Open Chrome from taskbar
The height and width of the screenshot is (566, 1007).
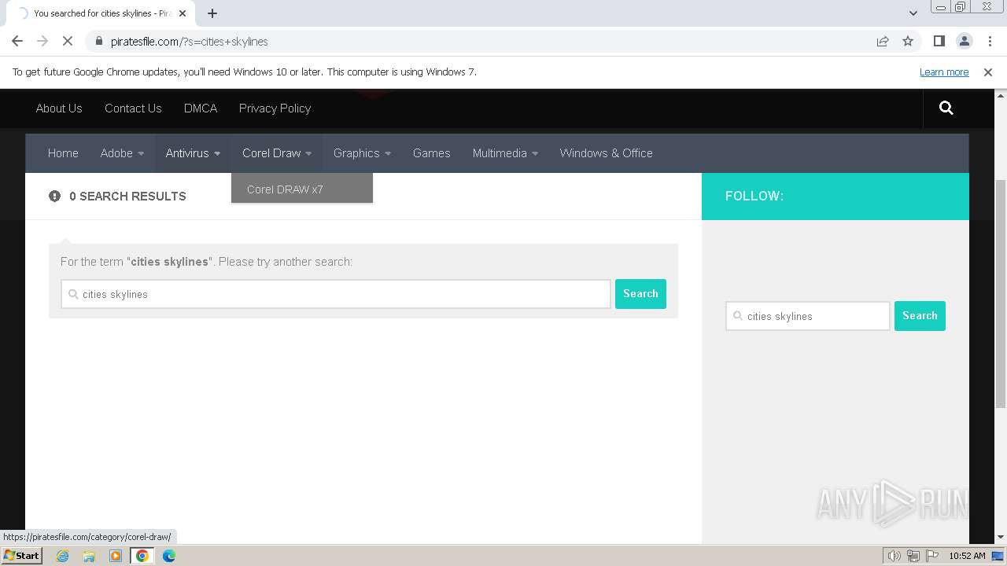142,556
